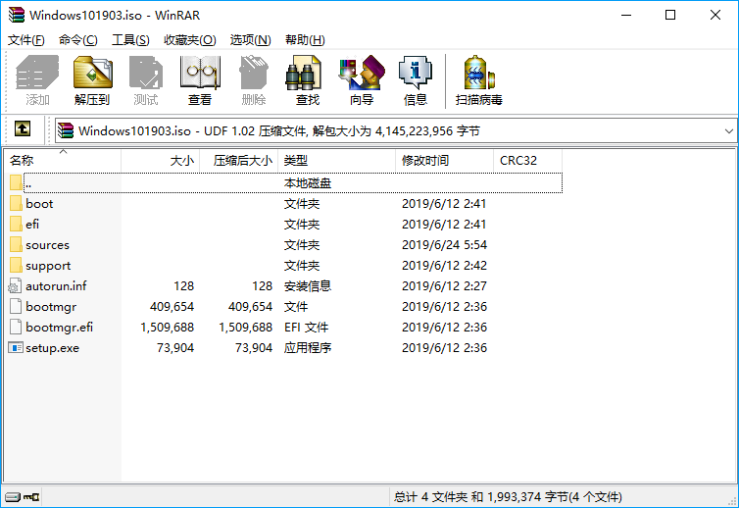Click the sources folder icon

coord(16,244)
